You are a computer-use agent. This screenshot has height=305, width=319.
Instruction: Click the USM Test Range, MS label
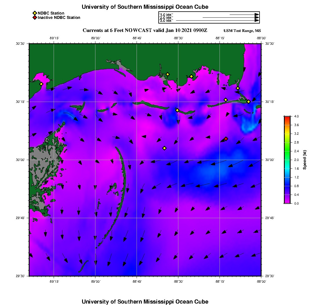coord(242,31)
